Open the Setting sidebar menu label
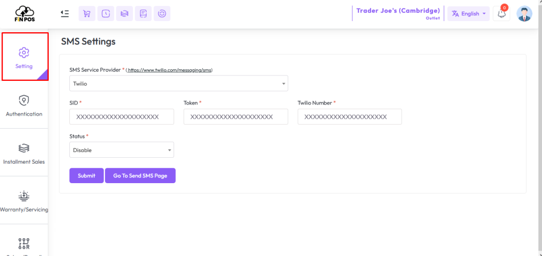 click(x=24, y=66)
